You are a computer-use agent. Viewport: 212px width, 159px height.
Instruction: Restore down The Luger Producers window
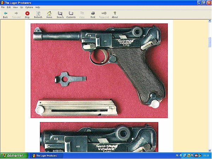(204, 3)
